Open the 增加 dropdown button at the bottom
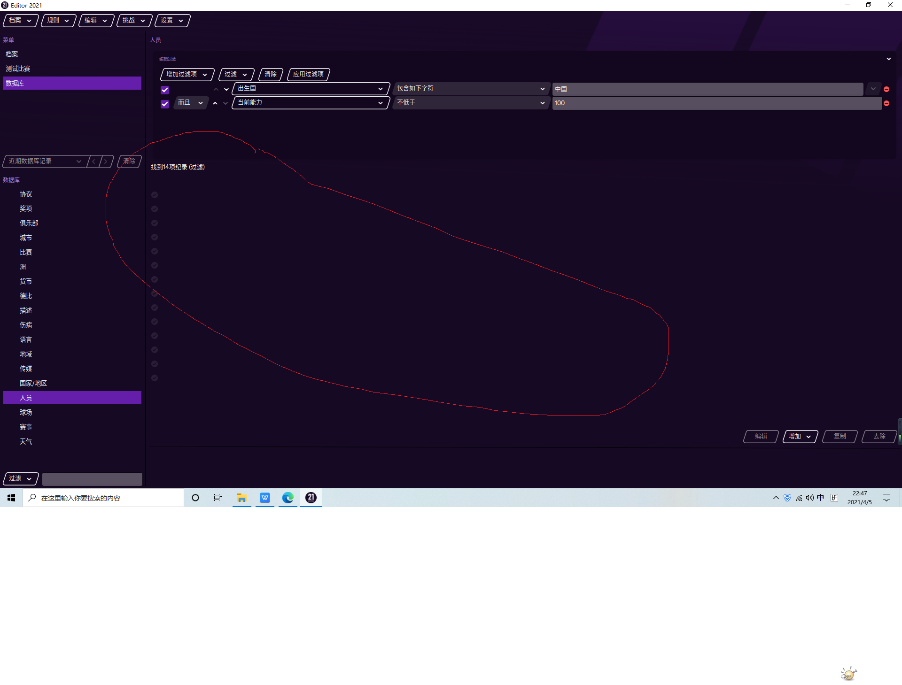 pyautogui.click(x=800, y=437)
